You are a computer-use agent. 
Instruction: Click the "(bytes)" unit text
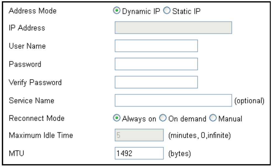pyautogui.click(x=180, y=154)
